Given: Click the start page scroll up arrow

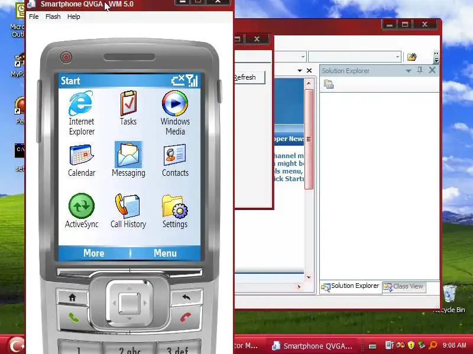Looking at the screenshot, I should tap(309, 83).
